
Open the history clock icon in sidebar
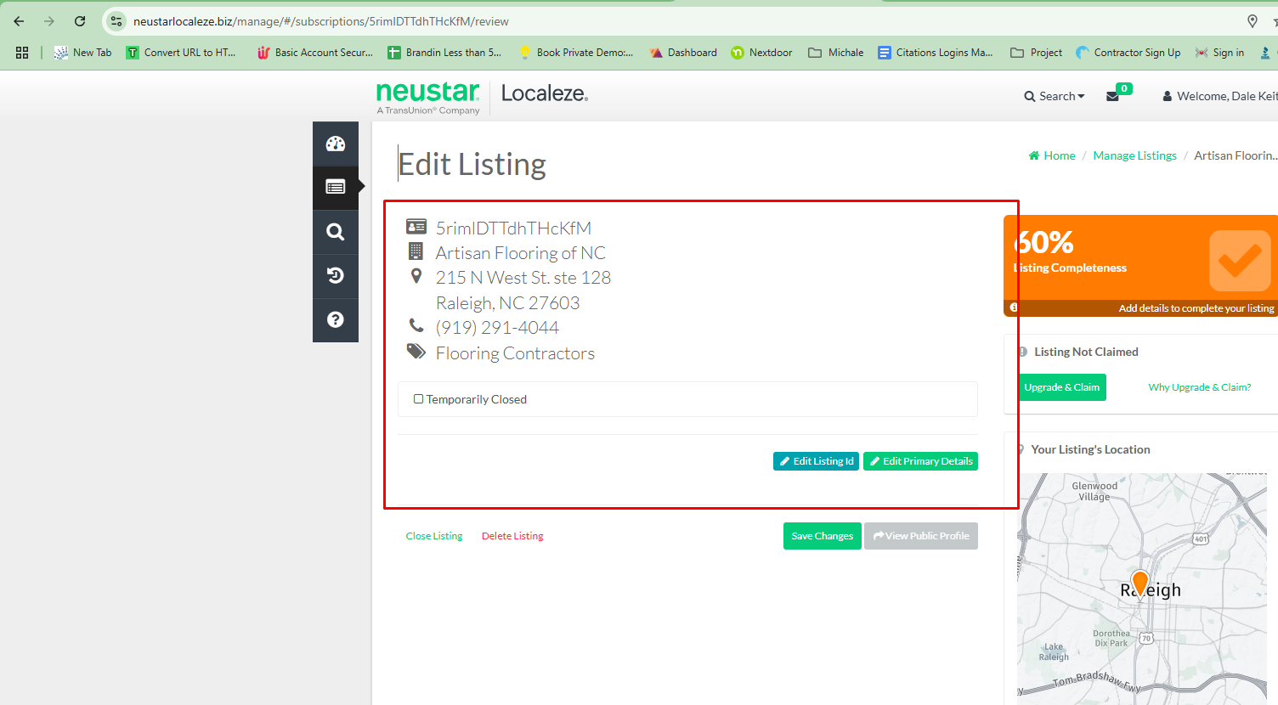(x=336, y=275)
